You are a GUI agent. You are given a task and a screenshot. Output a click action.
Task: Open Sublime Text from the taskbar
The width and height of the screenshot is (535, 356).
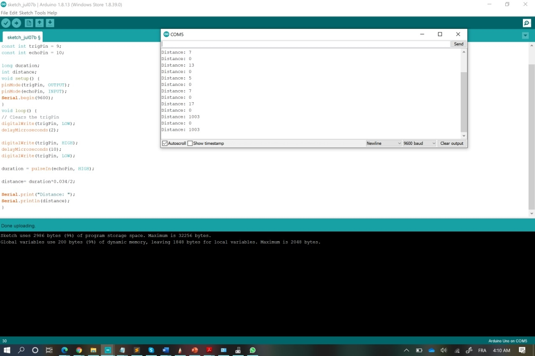pos(137,350)
